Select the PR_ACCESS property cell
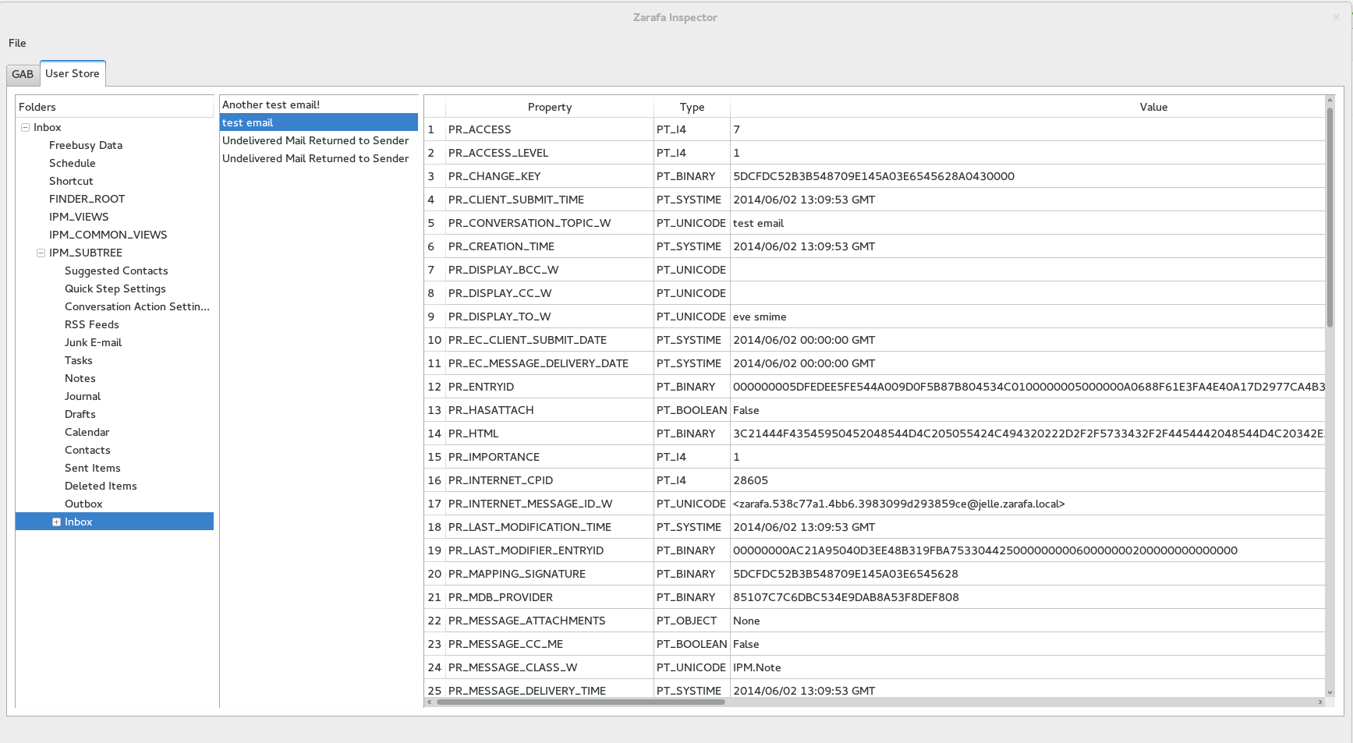Viewport: 1353px width, 743px height. click(x=550, y=129)
